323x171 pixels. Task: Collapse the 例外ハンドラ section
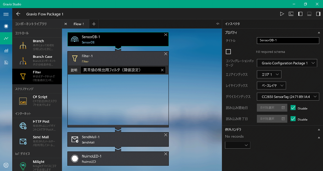pos(319,130)
